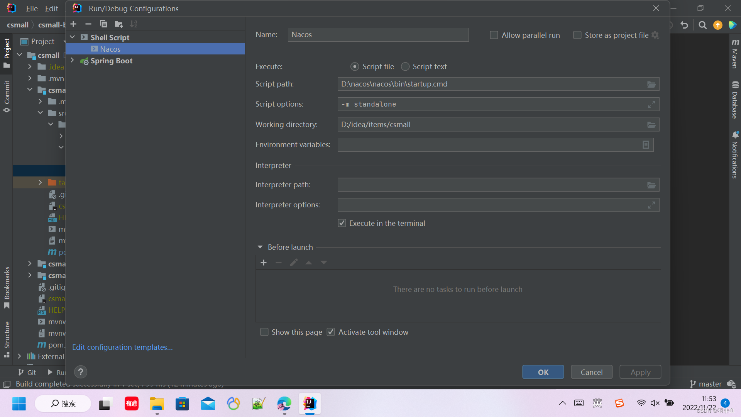Collapse the Before launch section
This screenshot has height=417, width=741.
click(x=260, y=247)
